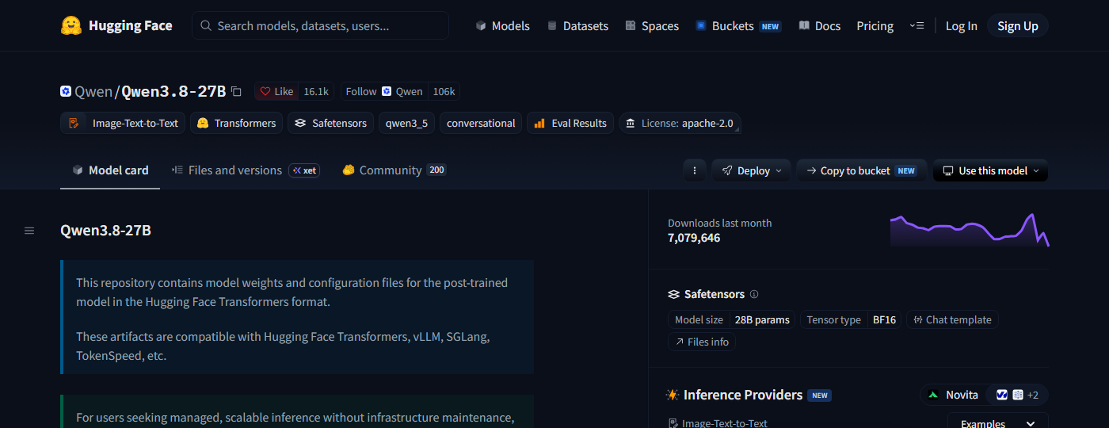Expand the navbar more menu icon

tap(917, 26)
